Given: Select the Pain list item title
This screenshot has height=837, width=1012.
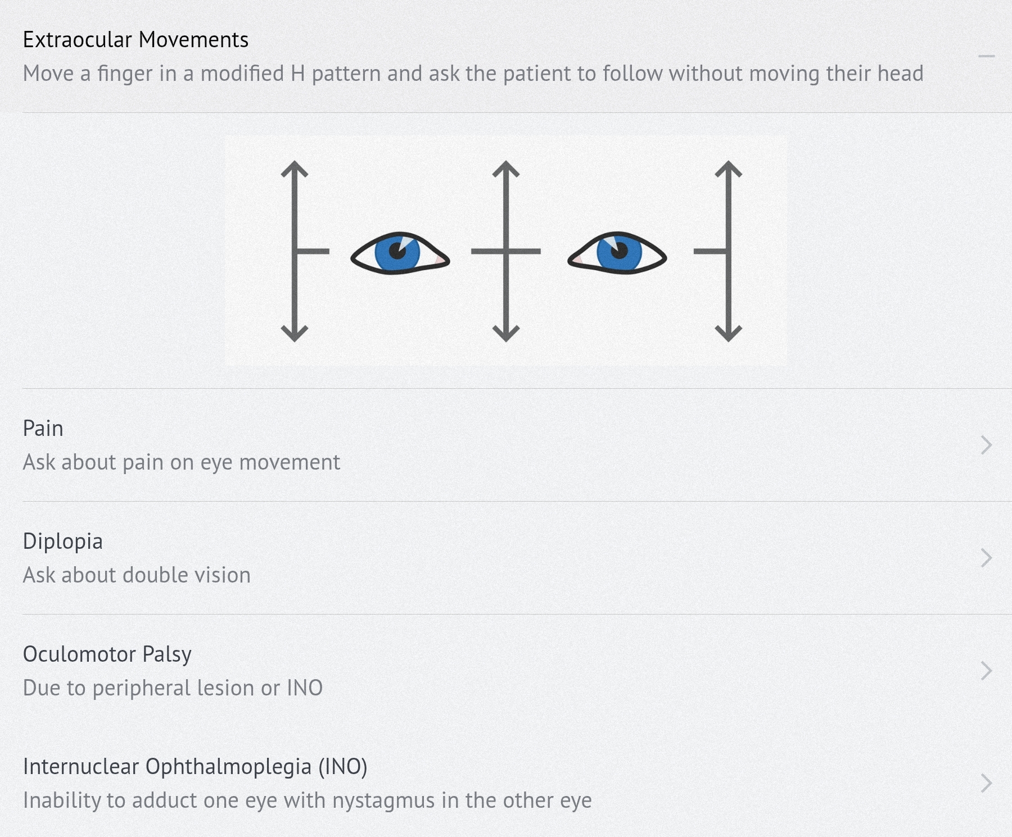Looking at the screenshot, I should [43, 429].
